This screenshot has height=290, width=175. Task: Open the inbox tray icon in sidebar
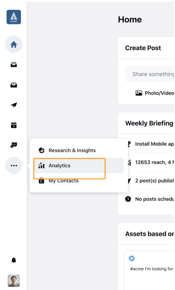click(x=14, y=65)
